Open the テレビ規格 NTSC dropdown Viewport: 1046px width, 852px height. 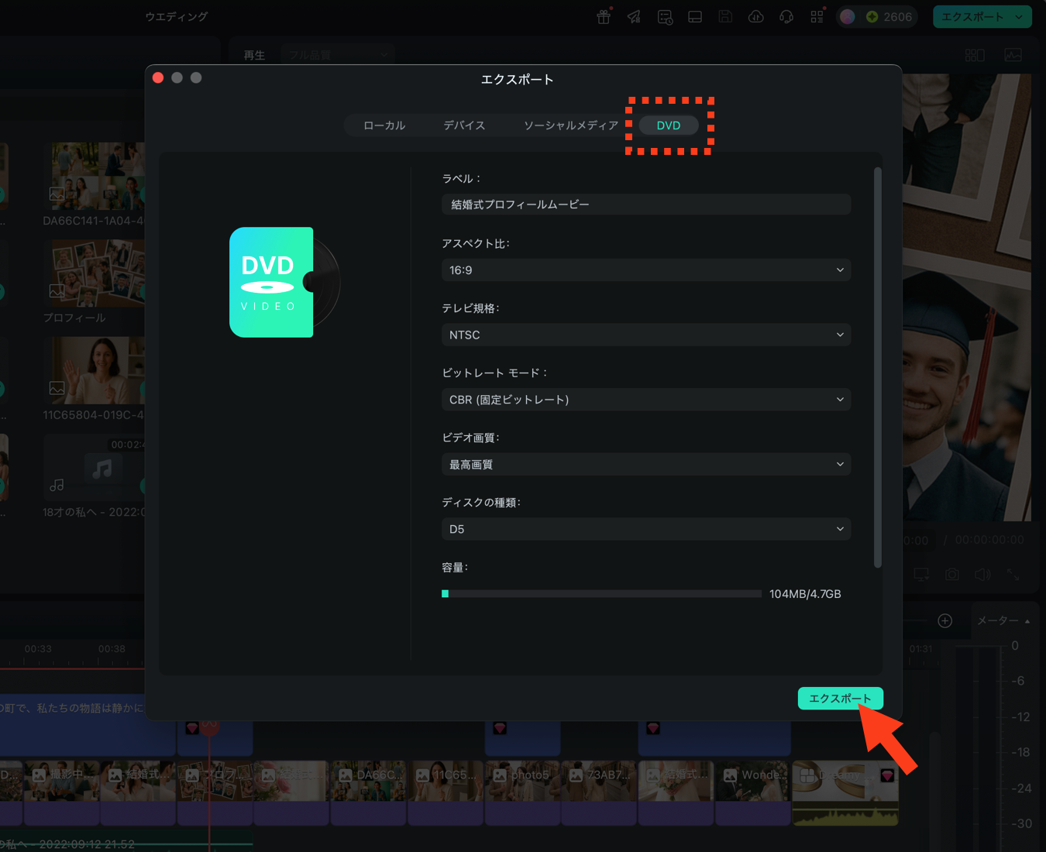[x=646, y=335]
